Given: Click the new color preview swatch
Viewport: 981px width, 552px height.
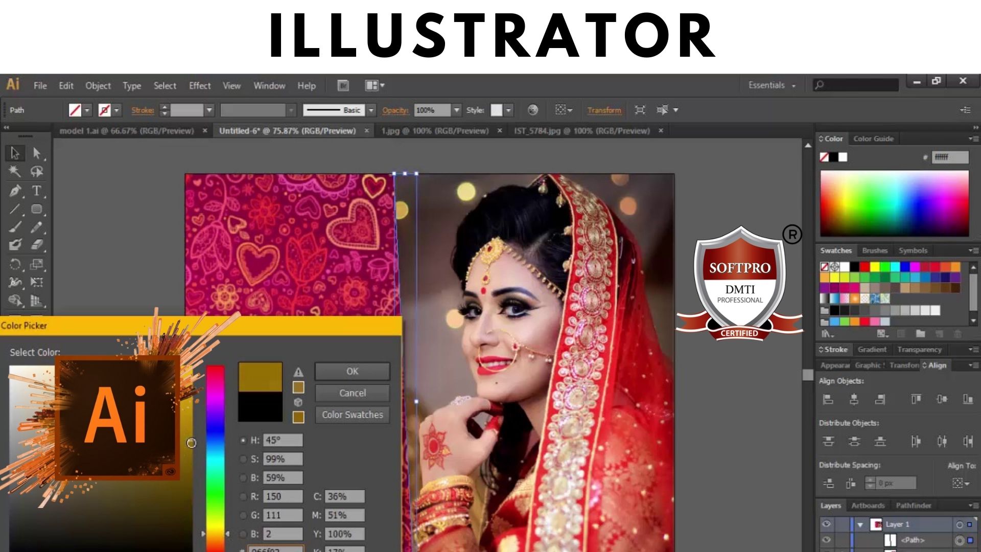Looking at the screenshot, I should (x=260, y=377).
